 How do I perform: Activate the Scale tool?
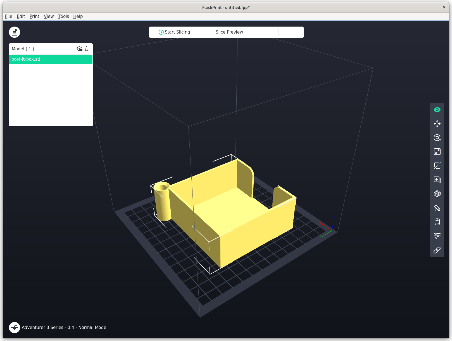coord(437,152)
